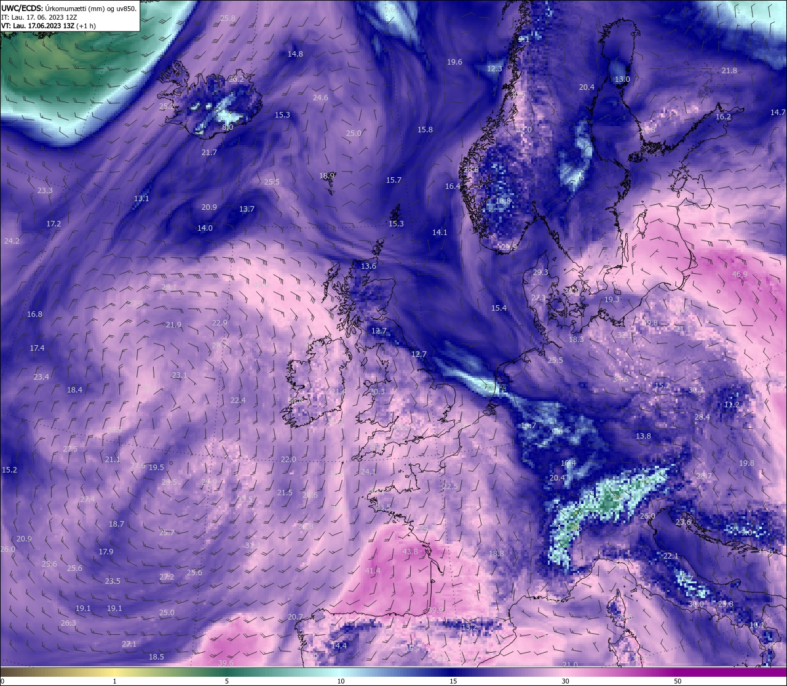Viewport: 787px width, 686px height.
Task: Select the map value '22.0'
Action: (288, 460)
